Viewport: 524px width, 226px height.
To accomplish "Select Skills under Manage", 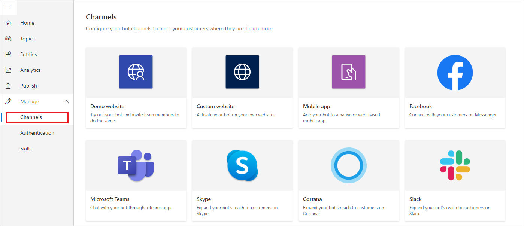I will click(26, 149).
